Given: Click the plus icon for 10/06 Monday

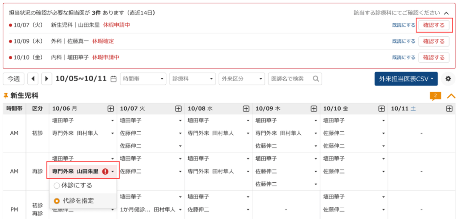Looking at the screenshot, I should point(110,108).
